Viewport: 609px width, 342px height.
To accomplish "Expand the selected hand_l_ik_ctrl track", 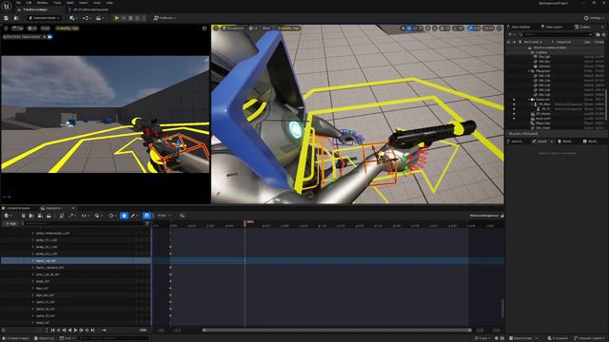I will pyautogui.click(x=33, y=260).
